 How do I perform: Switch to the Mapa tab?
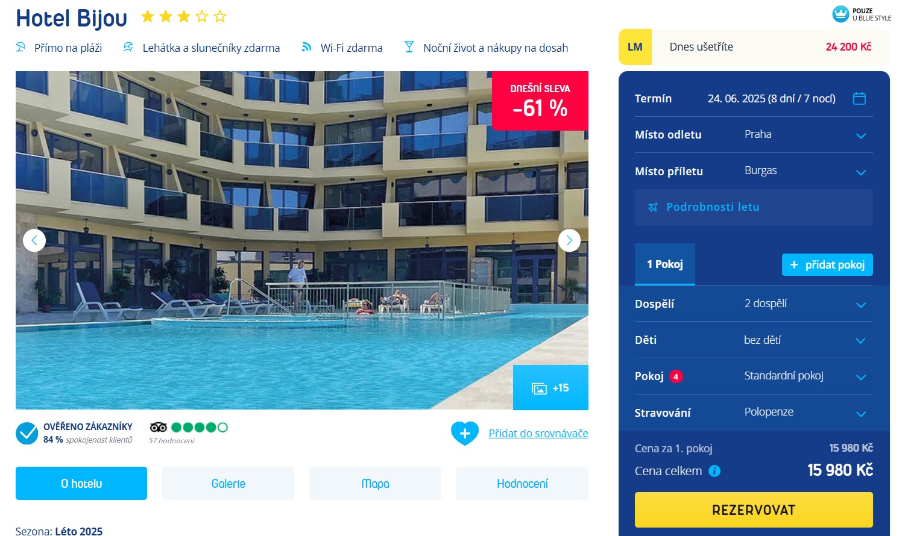click(x=375, y=484)
